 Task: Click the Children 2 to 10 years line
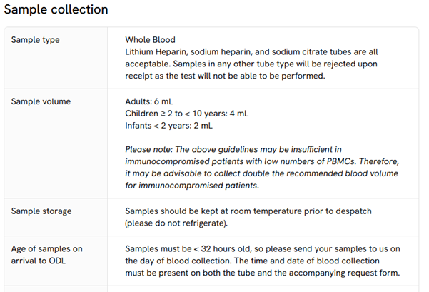click(x=187, y=114)
